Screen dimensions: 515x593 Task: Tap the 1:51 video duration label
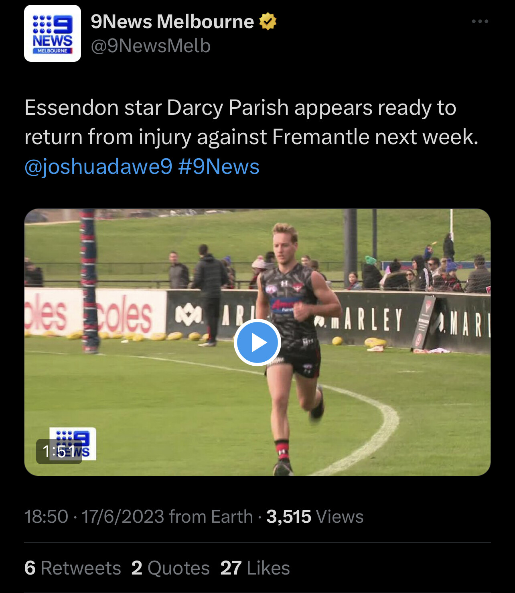[x=59, y=451]
